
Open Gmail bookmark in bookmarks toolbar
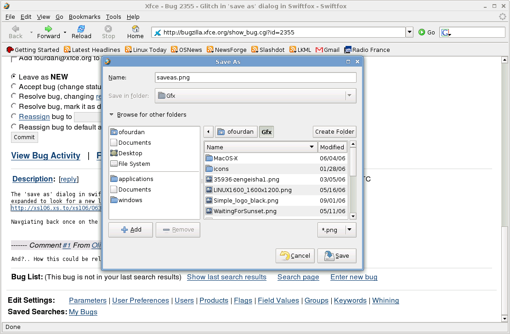327,50
